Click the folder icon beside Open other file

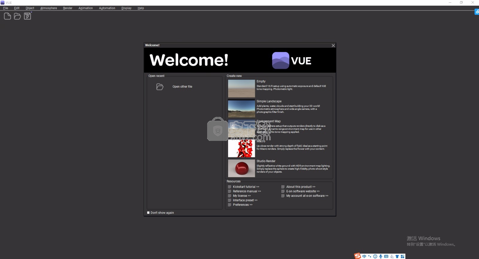click(x=160, y=87)
